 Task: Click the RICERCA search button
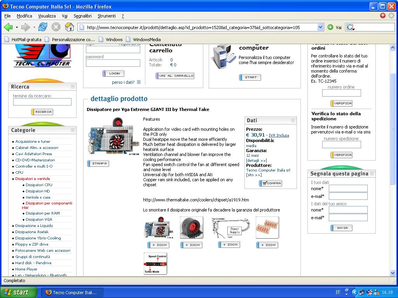pos(42,112)
